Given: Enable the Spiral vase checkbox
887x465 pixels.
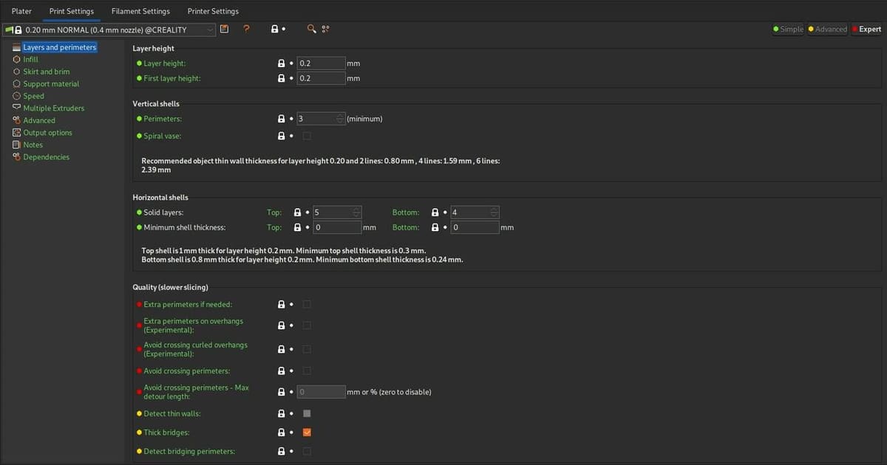Looking at the screenshot, I should [307, 137].
